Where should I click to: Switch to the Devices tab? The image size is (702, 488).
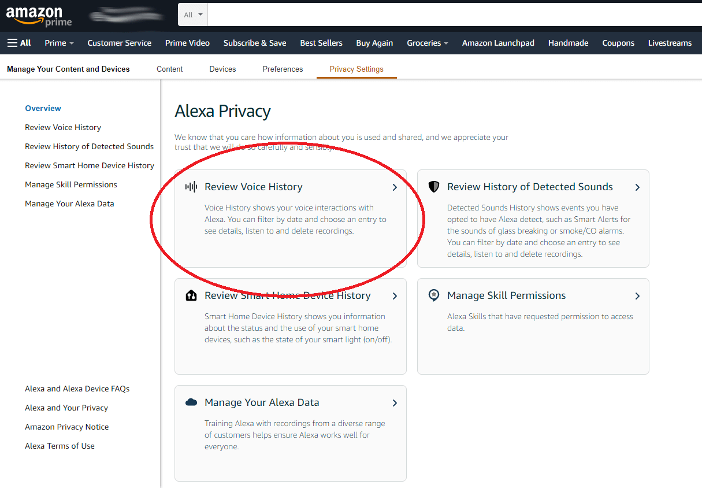tap(222, 69)
